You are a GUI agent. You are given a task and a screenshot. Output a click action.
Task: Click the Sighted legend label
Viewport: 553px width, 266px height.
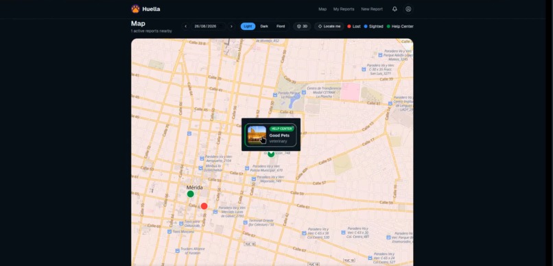pyautogui.click(x=376, y=27)
